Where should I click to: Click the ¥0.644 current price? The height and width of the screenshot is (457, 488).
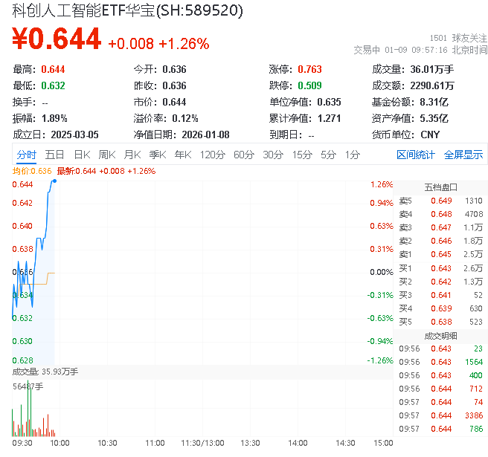point(57,39)
